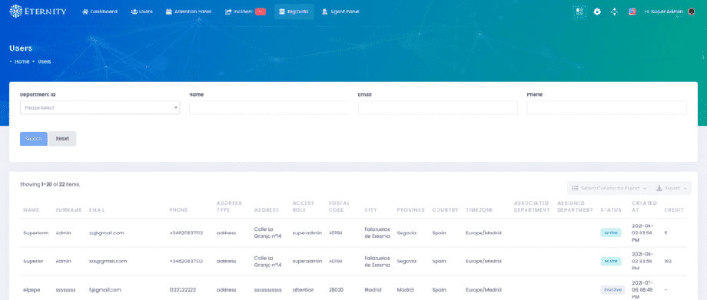Screen dimensions: 707x300
Task: Click the CREDIT column header
Action: coord(674,210)
